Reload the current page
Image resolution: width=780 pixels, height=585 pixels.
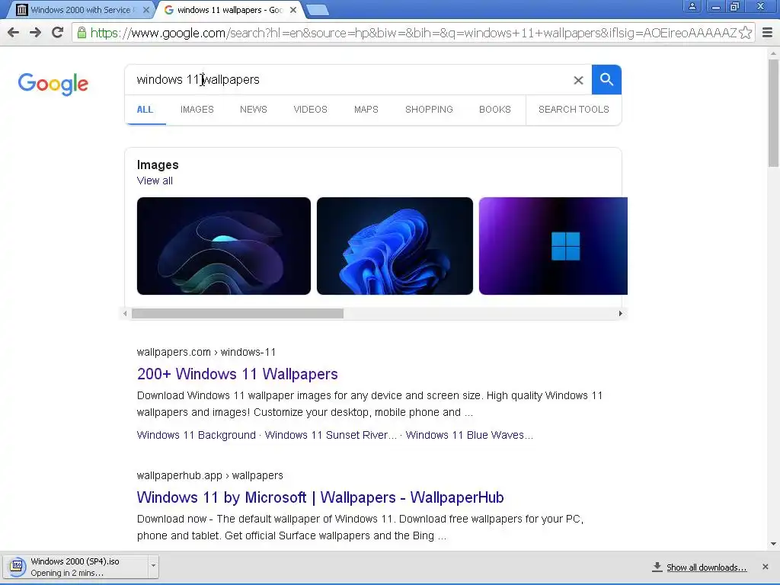coord(58,33)
